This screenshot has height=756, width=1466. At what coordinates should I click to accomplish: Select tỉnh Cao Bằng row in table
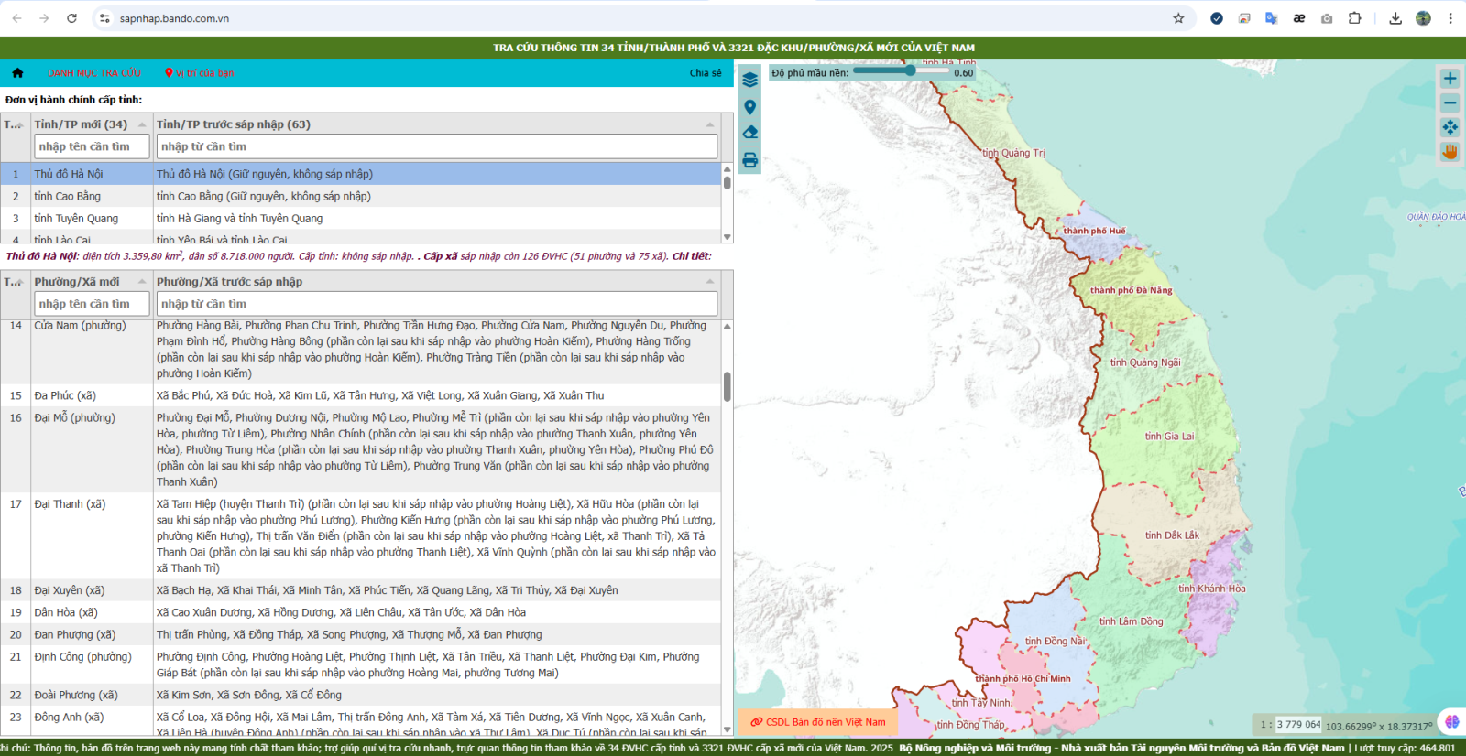tap(68, 196)
